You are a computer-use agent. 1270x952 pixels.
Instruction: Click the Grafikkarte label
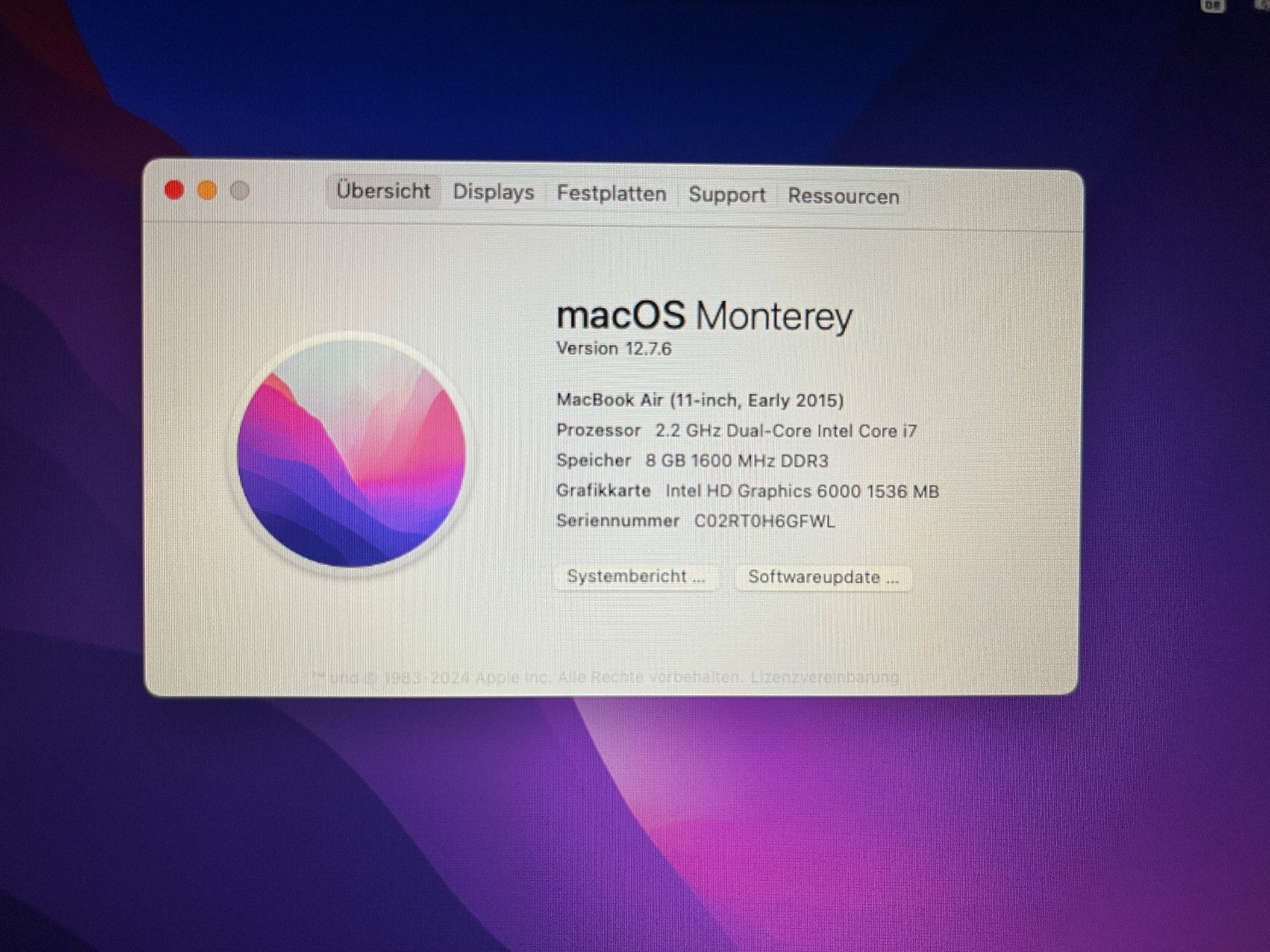click(603, 491)
